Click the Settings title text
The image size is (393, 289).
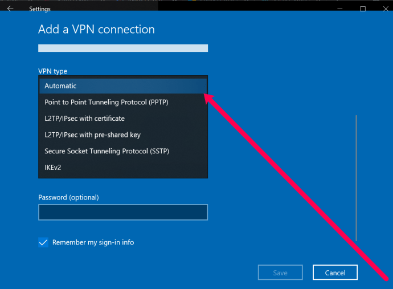point(40,9)
